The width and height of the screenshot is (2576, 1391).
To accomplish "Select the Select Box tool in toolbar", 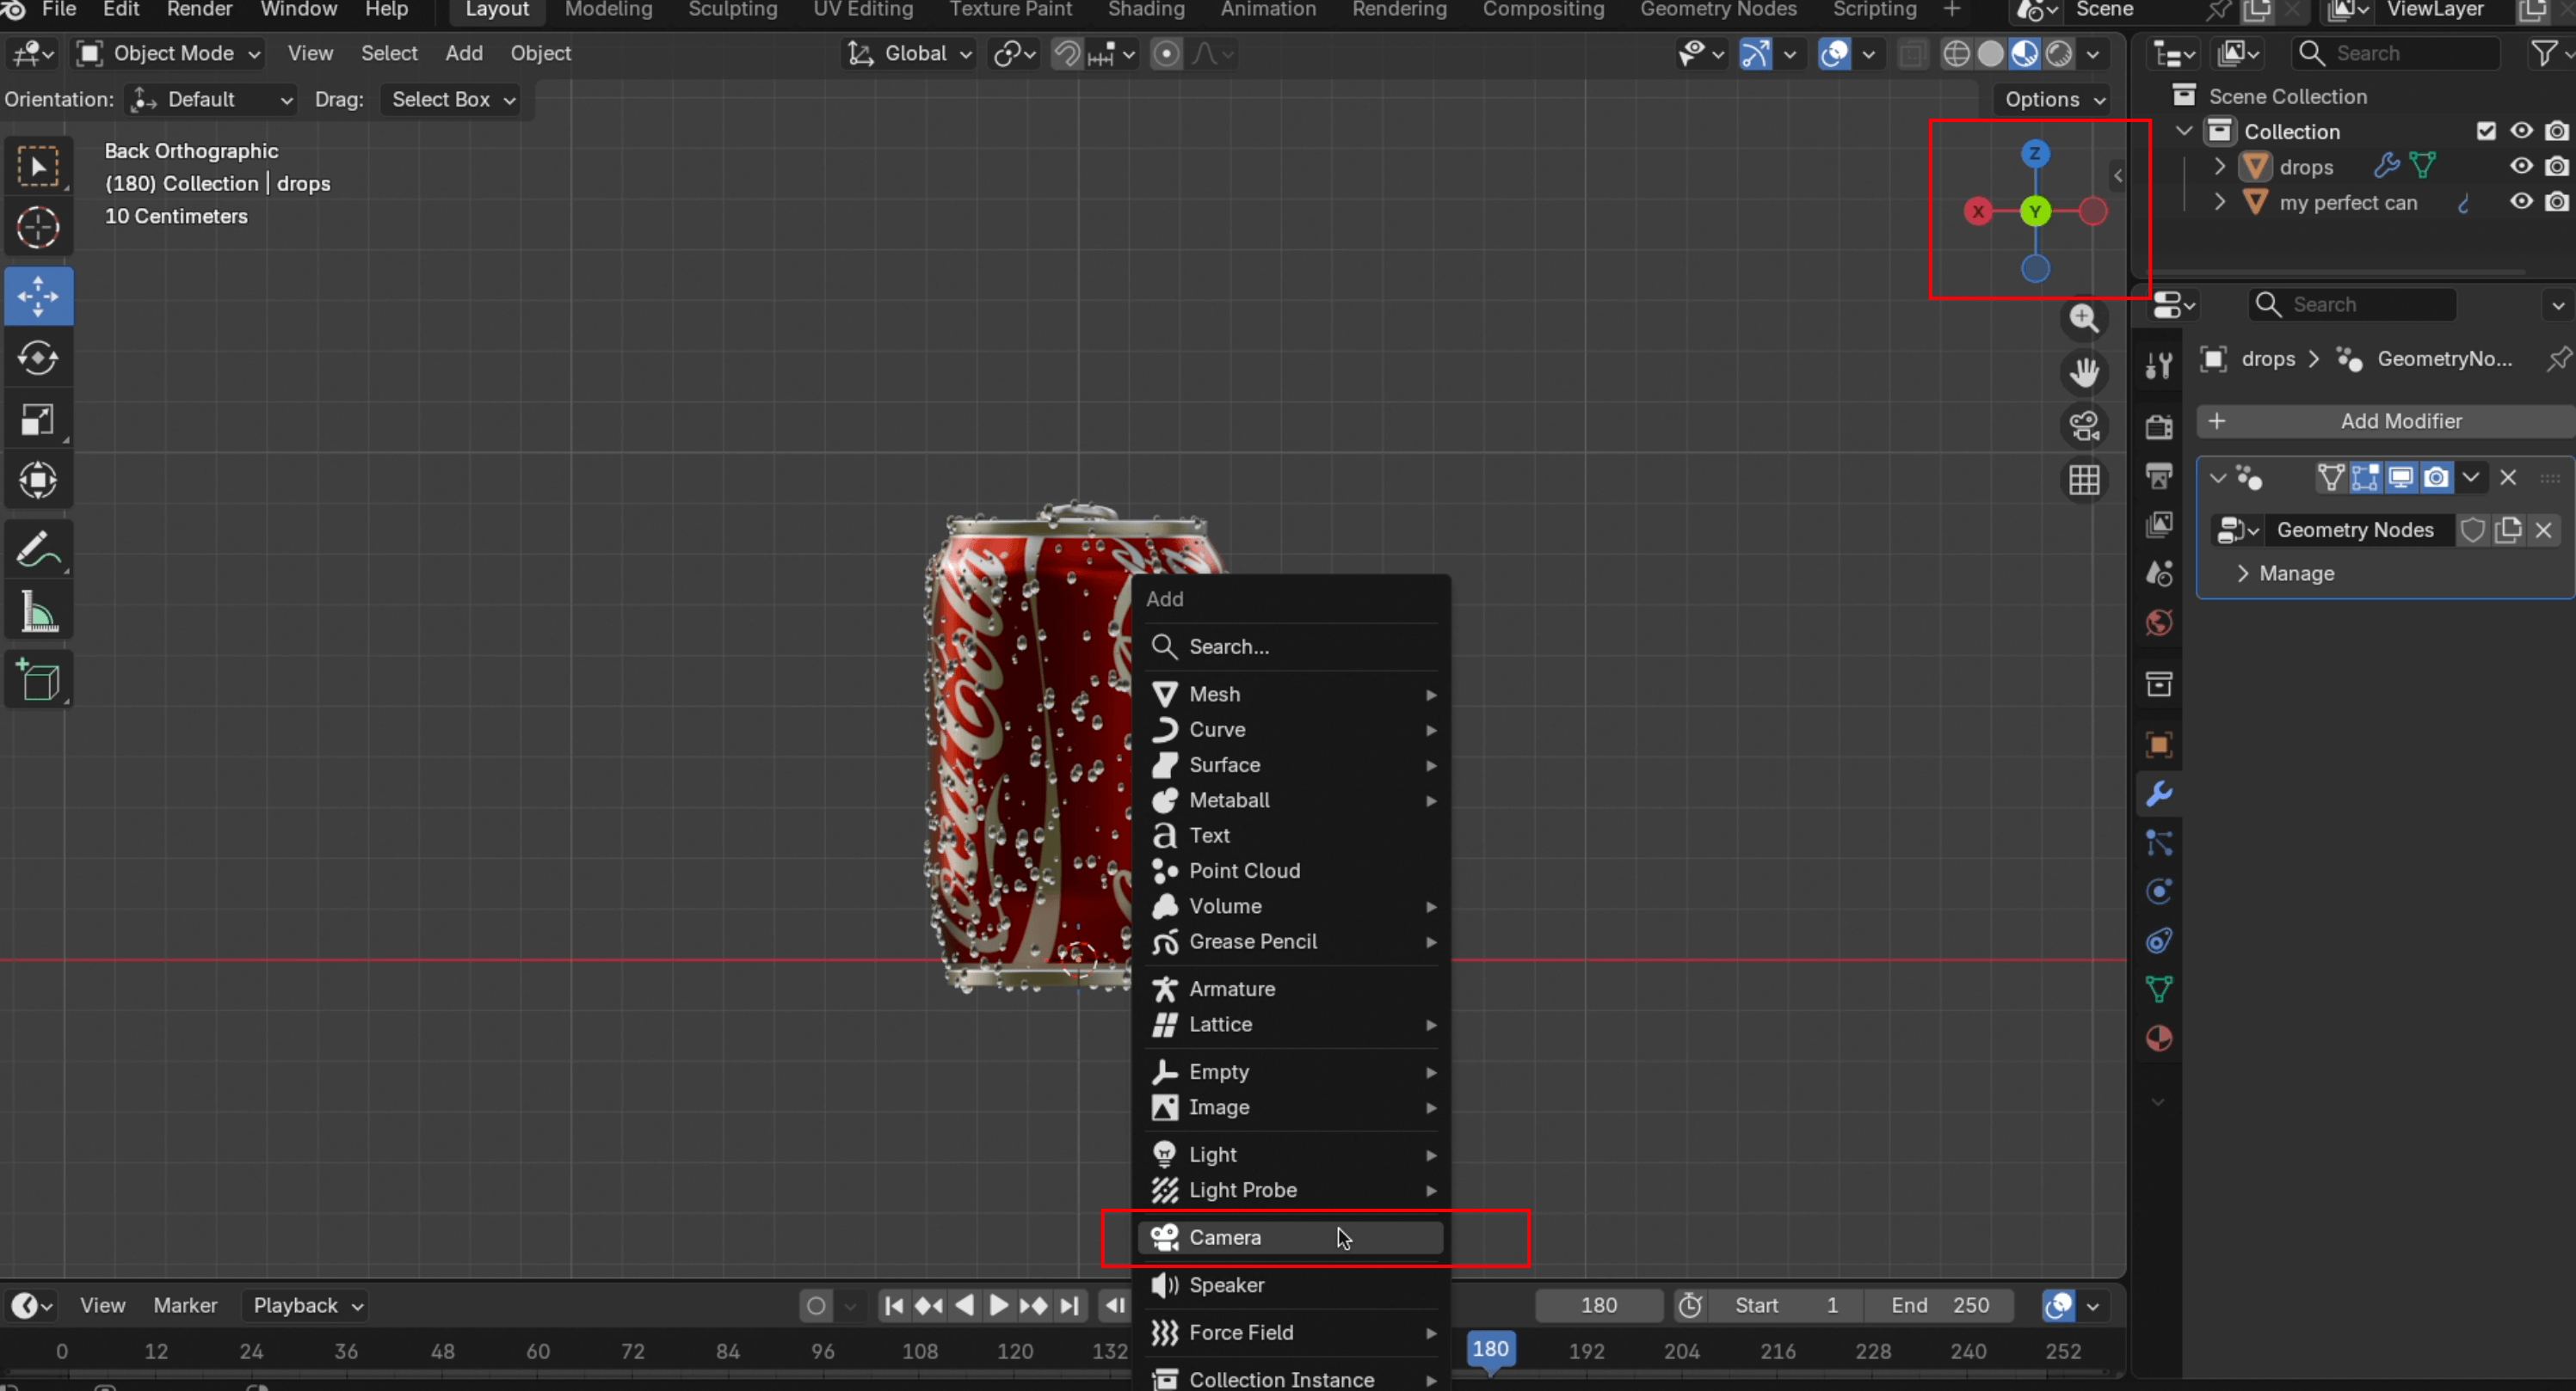I will click(x=38, y=167).
